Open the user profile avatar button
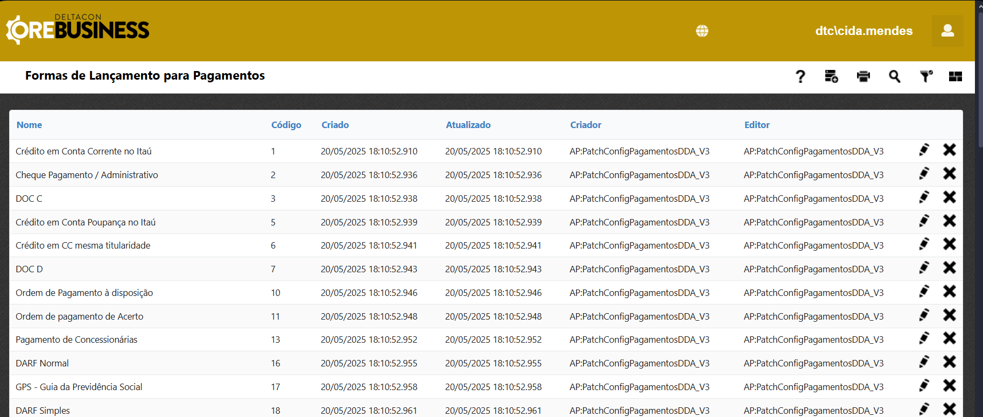This screenshot has height=417, width=983. [x=947, y=31]
